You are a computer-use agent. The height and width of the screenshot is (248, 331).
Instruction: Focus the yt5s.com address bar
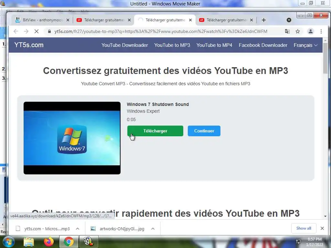(x=161, y=31)
